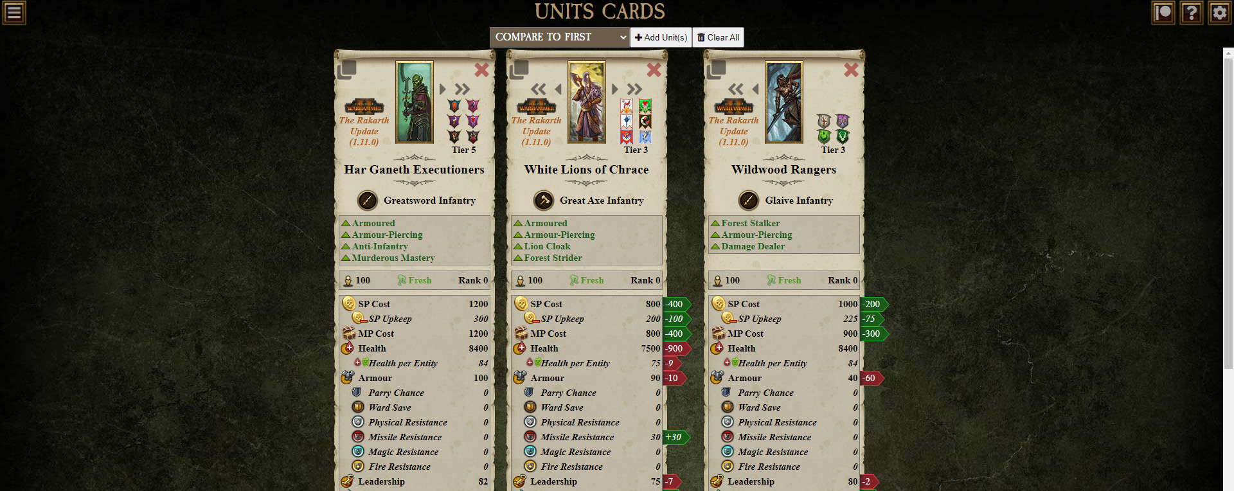The width and height of the screenshot is (1234, 491).
Task: Remove the White Lions of Chrace card
Action: point(654,69)
